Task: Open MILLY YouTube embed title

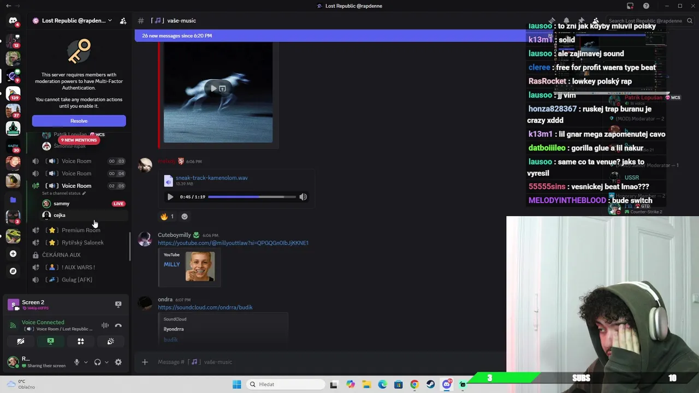Action: point(171,264)
